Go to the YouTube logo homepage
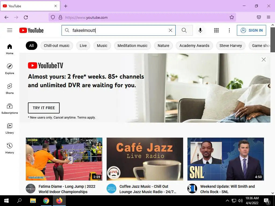 (31, 30)
